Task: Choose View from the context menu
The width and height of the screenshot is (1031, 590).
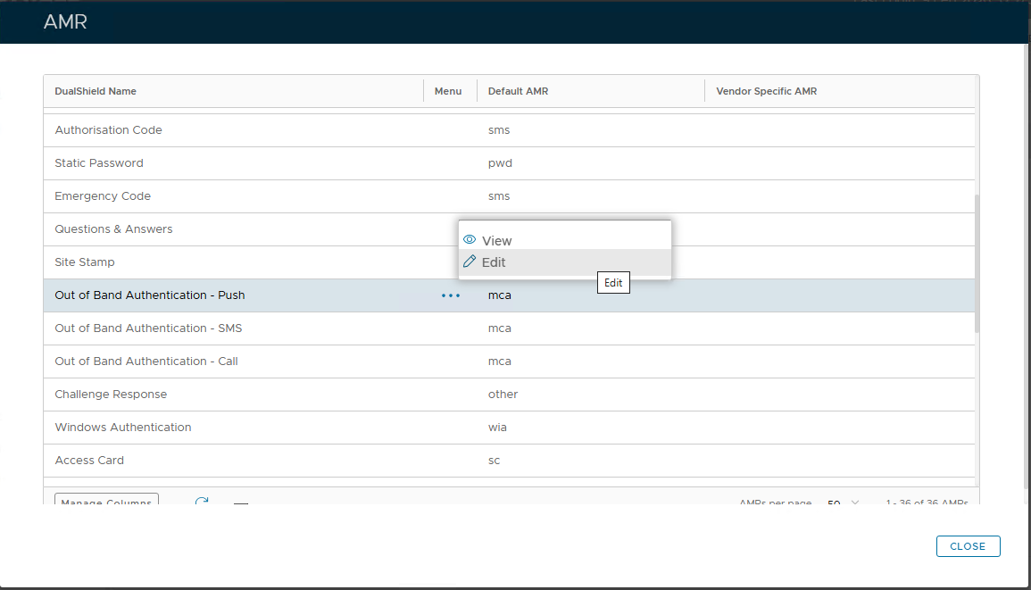Action: point(496,241)
